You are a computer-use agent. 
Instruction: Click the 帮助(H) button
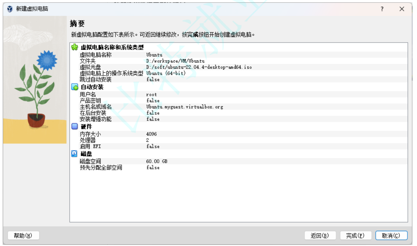point(24,236)
